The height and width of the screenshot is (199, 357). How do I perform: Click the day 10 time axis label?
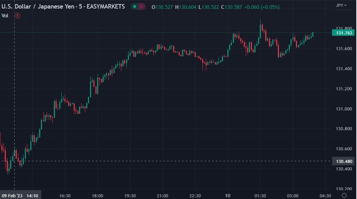pyautogui.click(x=228, y=196)
